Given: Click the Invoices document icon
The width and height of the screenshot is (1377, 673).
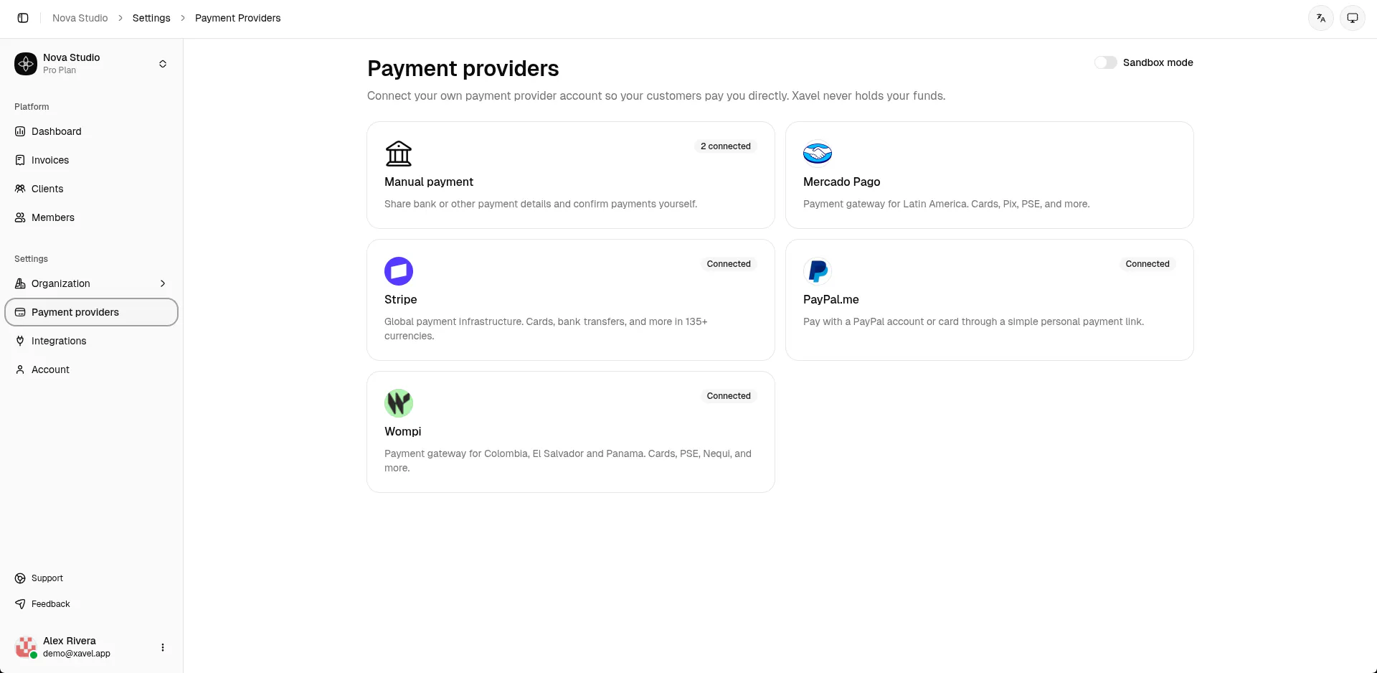Looking at the screenshot, I should tap(20, 160).
